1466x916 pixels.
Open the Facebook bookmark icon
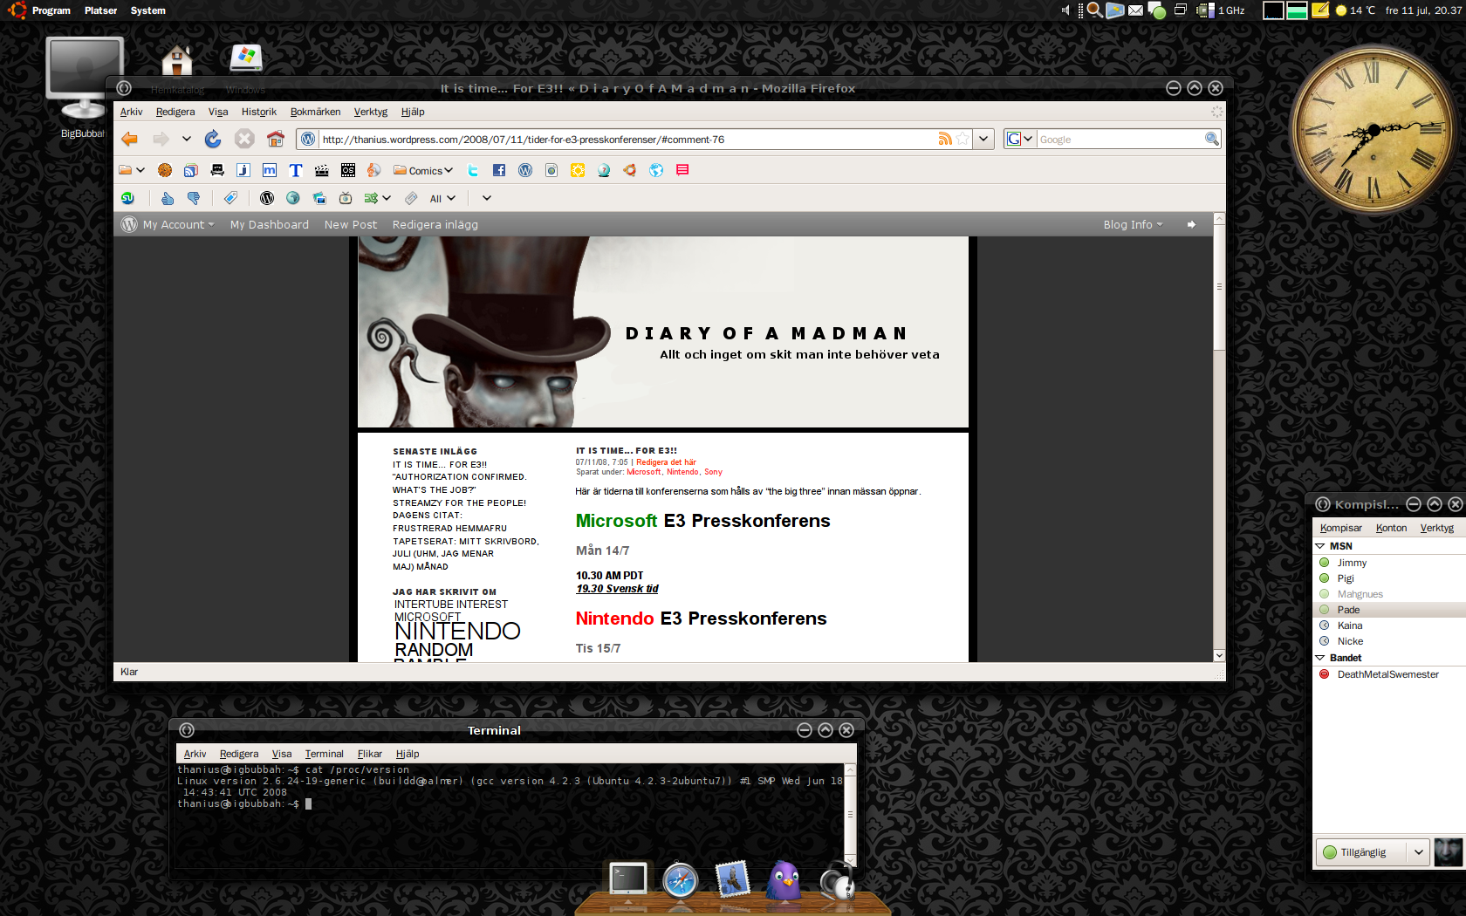[499, 171]
